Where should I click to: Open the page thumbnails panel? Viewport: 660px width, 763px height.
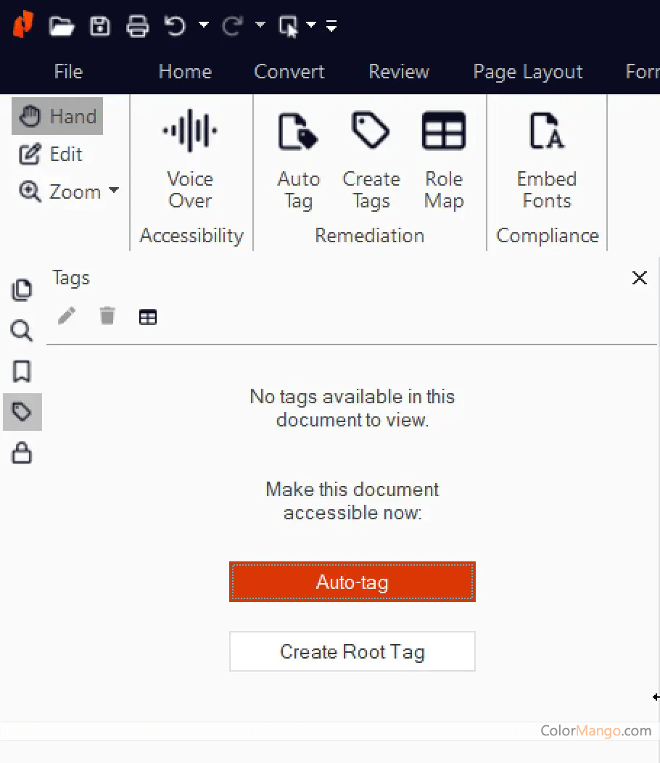point(22,290)
